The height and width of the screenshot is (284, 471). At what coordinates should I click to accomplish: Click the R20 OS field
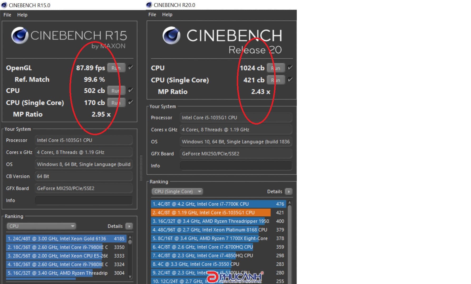[x=236, y=142]
